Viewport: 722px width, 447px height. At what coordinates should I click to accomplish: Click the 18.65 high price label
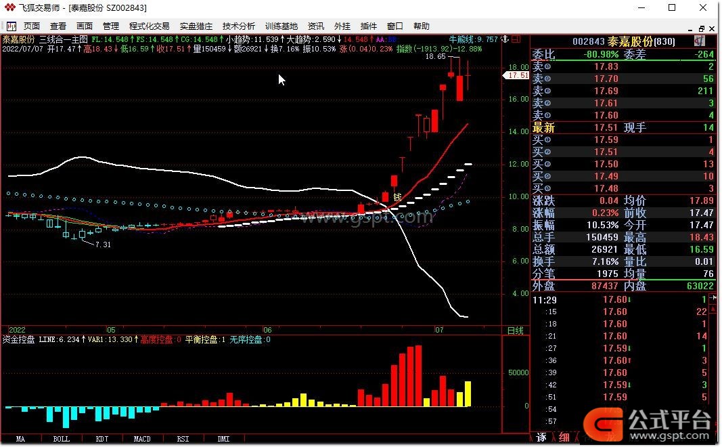(x=436, y=57)
